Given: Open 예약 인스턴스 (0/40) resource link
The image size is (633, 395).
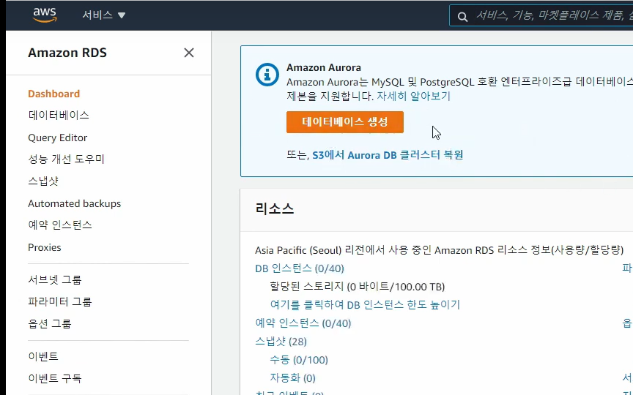Looking at the screenshot, I should tap(303, 323).
